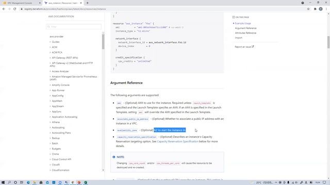
Task: Open the Report an issue link
Action: [x=244, y=47]
